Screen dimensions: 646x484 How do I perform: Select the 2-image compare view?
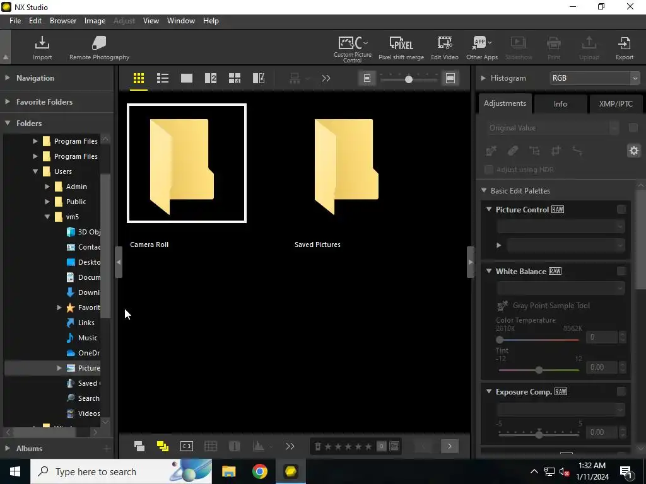[x=211, y=78]
